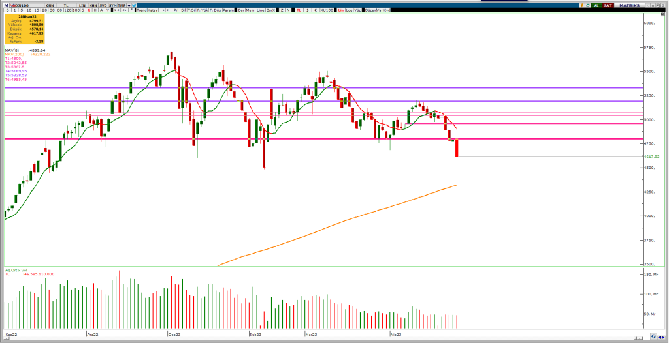Click the zoom-in >< icon
This screenshot has height=343, width=669.
pos(116,10)
